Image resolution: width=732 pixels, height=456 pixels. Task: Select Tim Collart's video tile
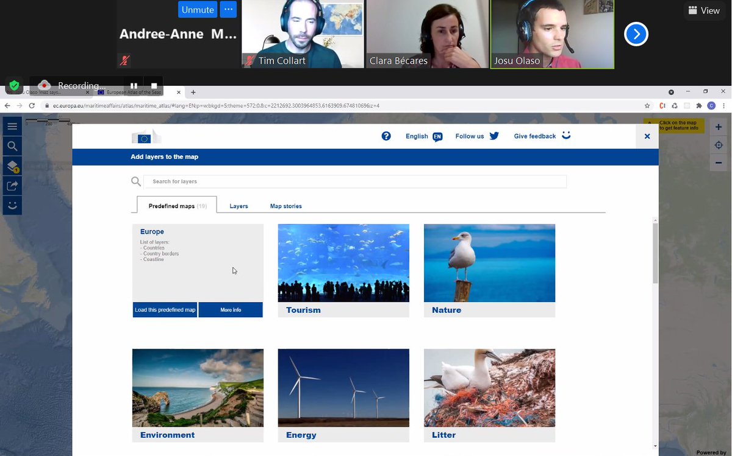[303, 34]
